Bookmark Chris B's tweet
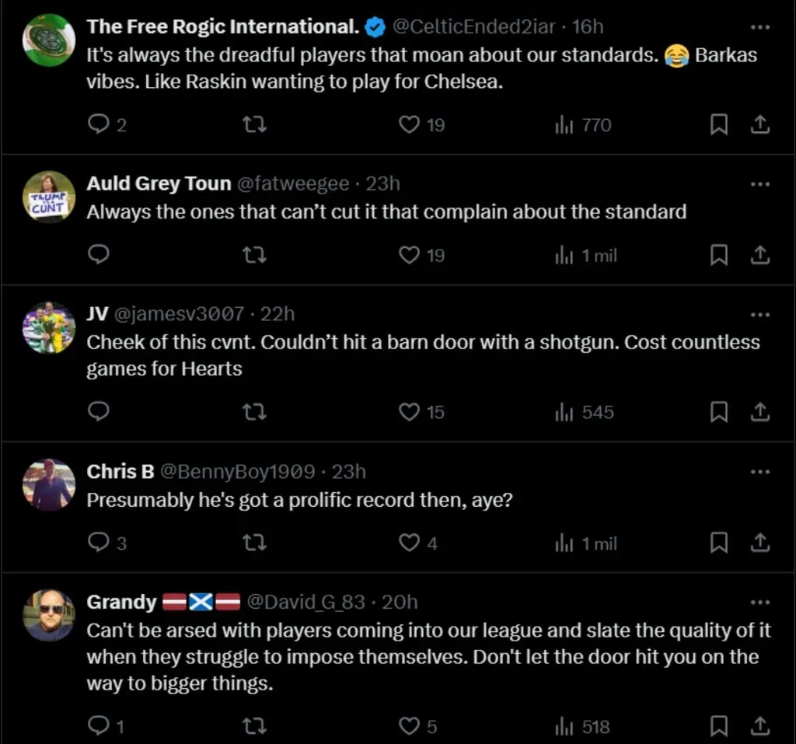 [719, 543]
